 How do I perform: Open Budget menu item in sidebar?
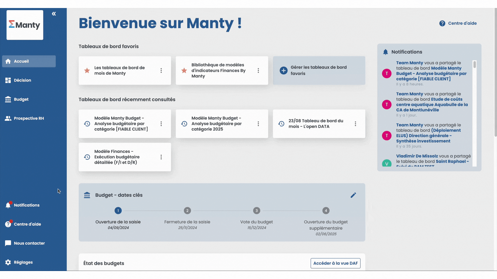[29, 99]
